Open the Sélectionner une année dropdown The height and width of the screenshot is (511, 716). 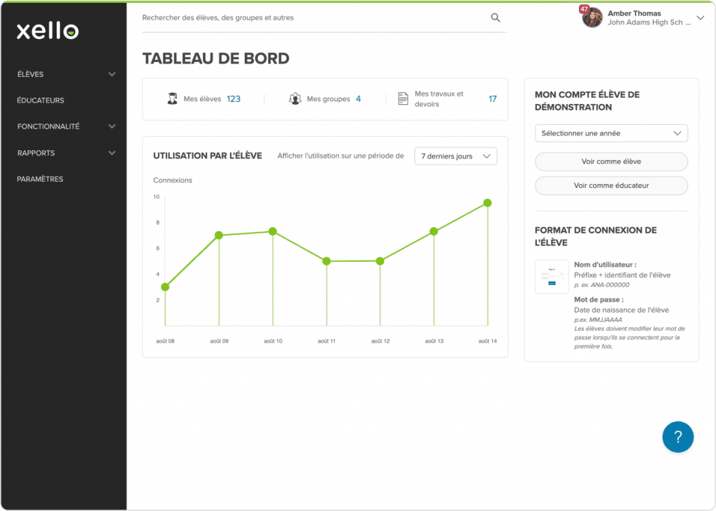coord(610,133)
